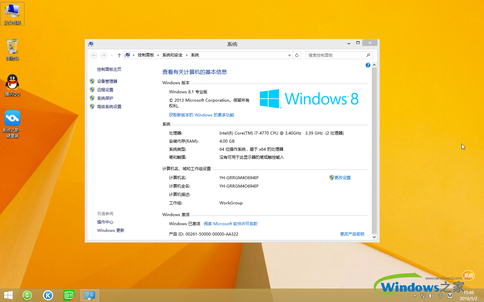Click the blue help question mark icon
484x302 pixels.
(x=368, y=65)
